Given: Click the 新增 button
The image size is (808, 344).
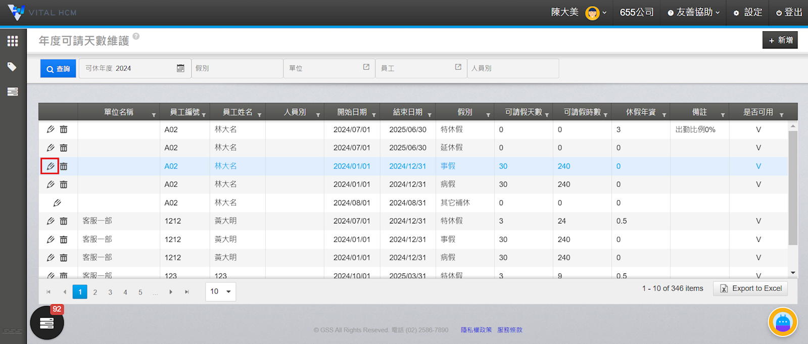Looking at the screenshot, I should pos(780,40).
